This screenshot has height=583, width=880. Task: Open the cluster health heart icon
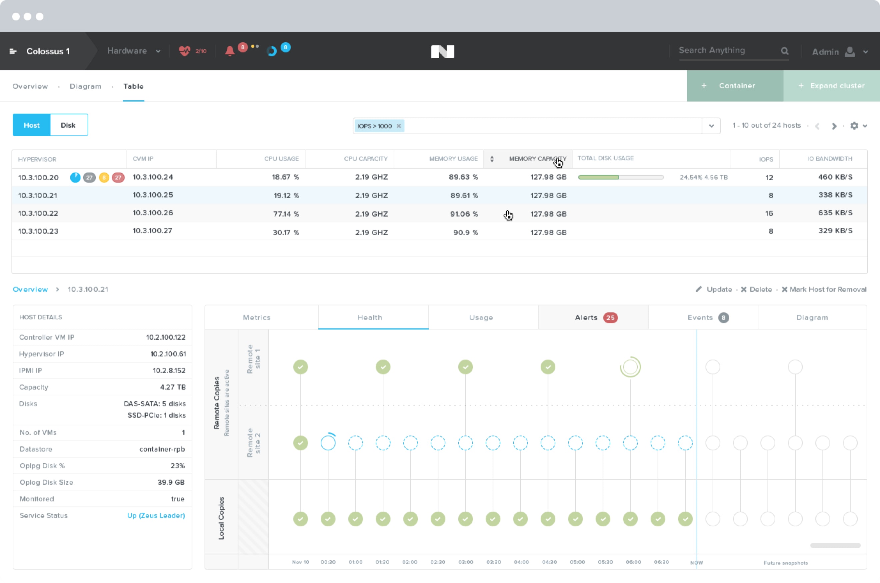184,51
